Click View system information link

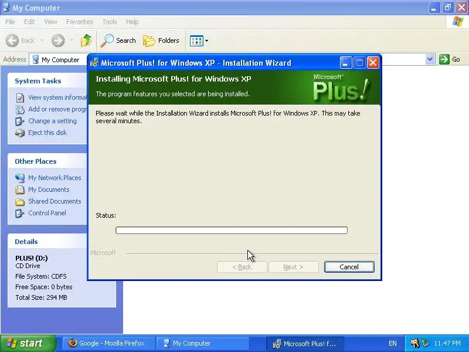click(x=57, y=97)
